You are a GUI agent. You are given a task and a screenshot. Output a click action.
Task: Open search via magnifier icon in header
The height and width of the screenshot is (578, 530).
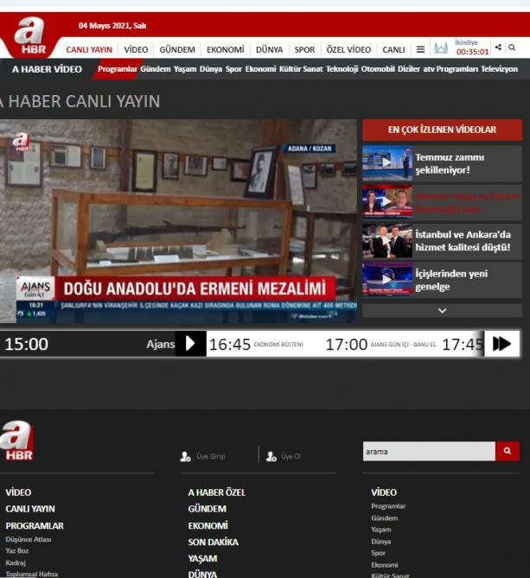[512, 48]
